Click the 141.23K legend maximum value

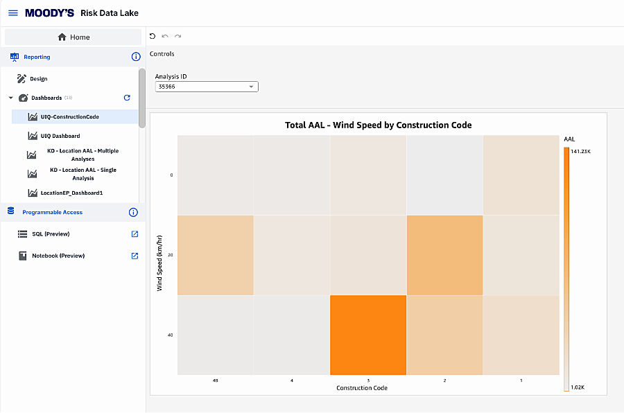pyautogui.click(x=580, y=151)
